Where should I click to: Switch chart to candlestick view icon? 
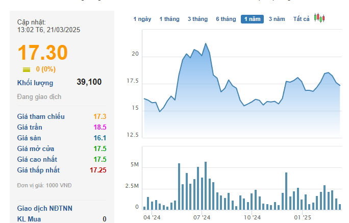pyautogui.click(x=320, y=18)
